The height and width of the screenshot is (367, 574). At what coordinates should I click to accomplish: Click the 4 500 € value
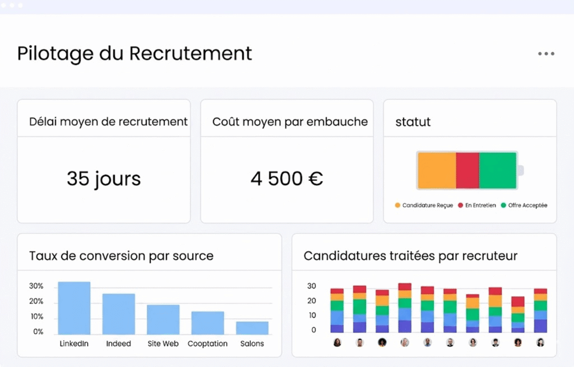point(286,179)
